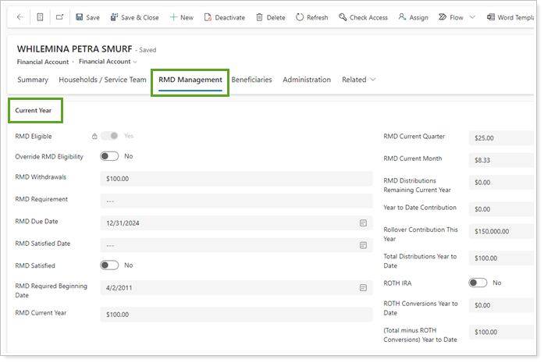Open RMD Due Date calendar picker
This screenshot has height=363, width=544.
coord(363,223)
